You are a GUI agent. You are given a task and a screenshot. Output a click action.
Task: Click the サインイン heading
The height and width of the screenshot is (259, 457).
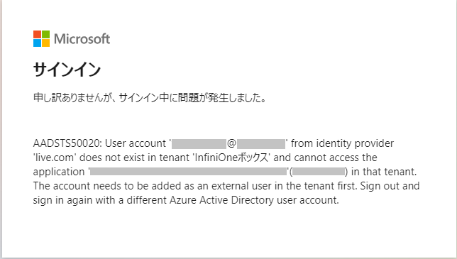67,70
